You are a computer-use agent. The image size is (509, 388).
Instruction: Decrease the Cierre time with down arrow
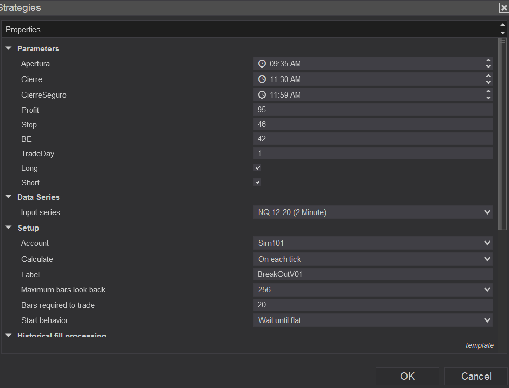488,83
